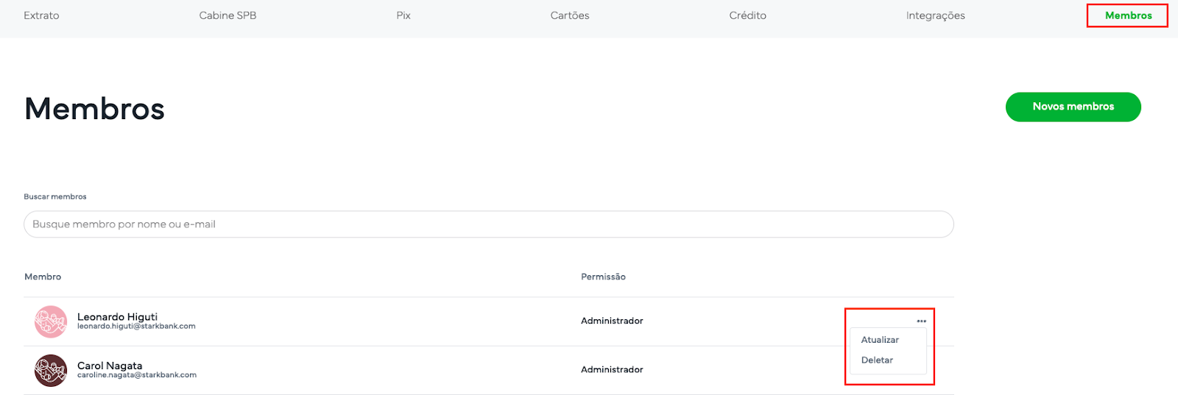Go to the Pix tab
This screenshot has height=395, width=1178.
tap(403, 15)
